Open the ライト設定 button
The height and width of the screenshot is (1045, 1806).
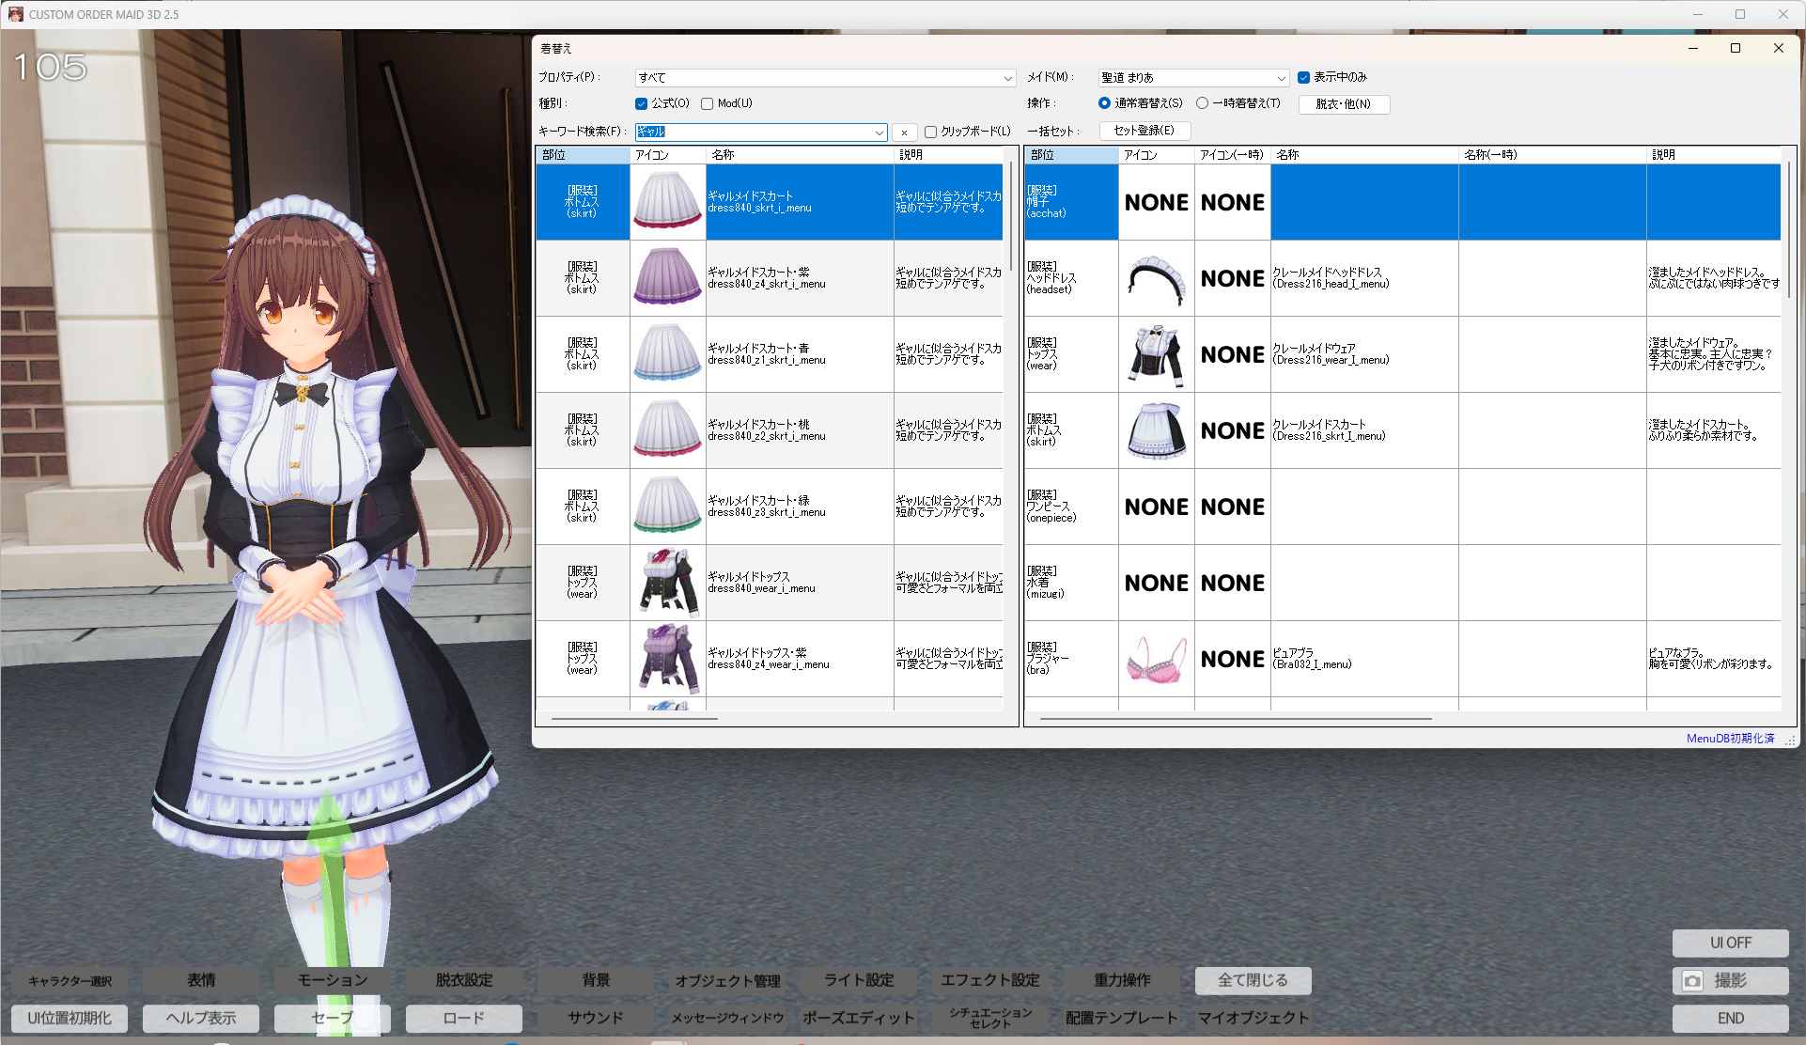pos(859,980)
